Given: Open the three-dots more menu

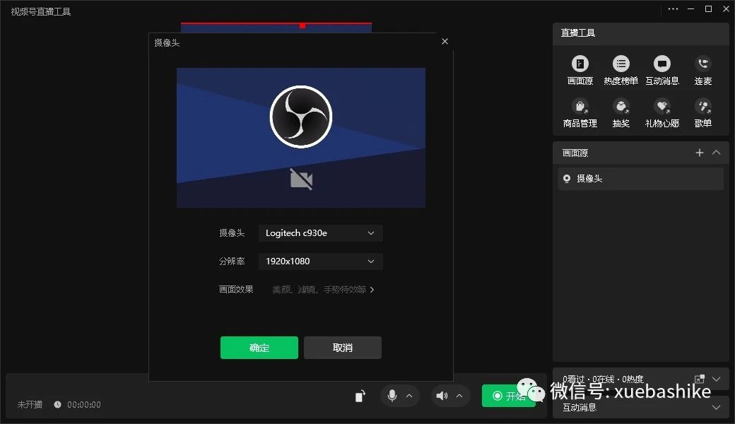Looking at the screenshot, I should [x=673, y=9].
